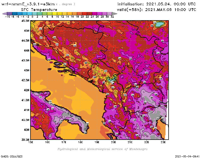Select the yellow legend swatch between 8 and 10

pos(55,14)
